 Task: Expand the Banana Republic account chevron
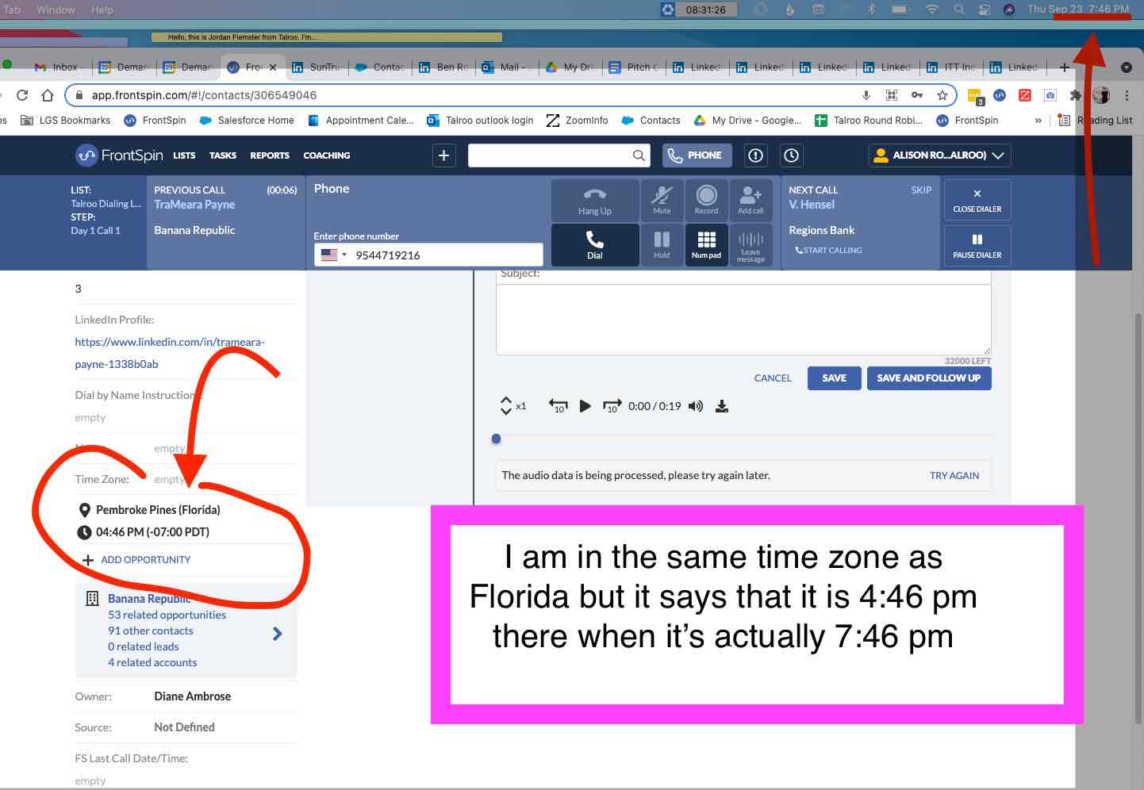click(277, 634)
